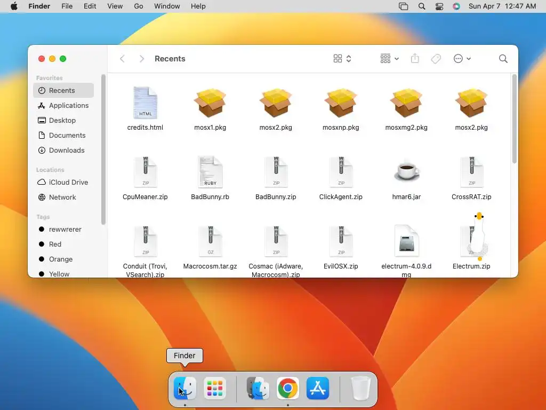
Task: Open Applications in the sidebar
Action: (x=63, y=105)
